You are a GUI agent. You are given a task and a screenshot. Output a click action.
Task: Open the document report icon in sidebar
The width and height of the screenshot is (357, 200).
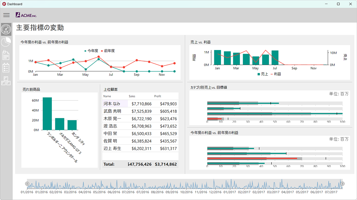pos(6,55)
